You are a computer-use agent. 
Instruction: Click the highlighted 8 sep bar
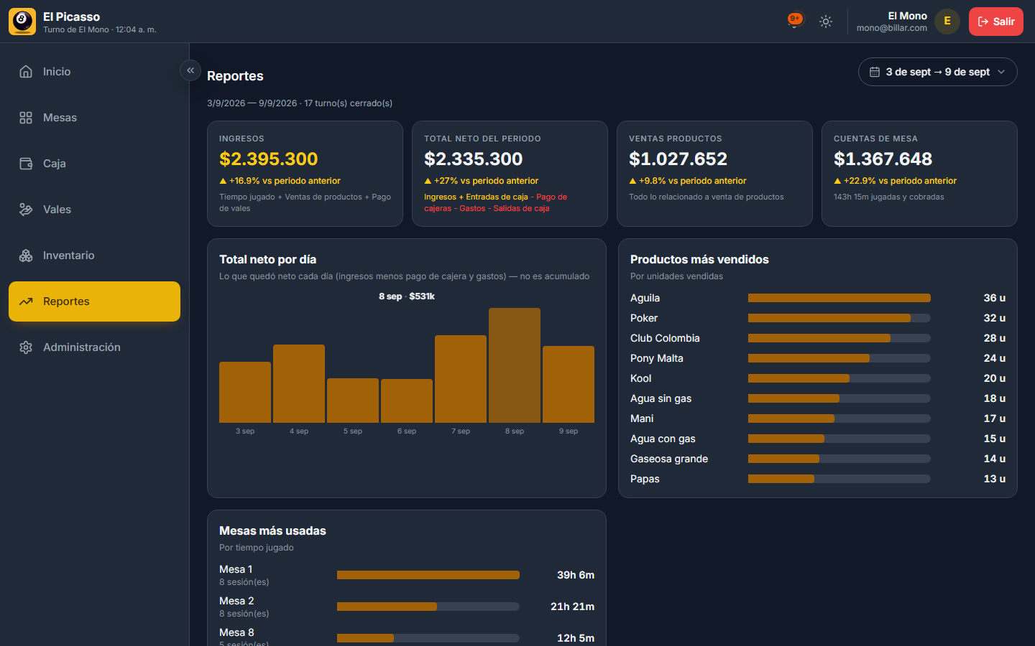pos(515,365)
